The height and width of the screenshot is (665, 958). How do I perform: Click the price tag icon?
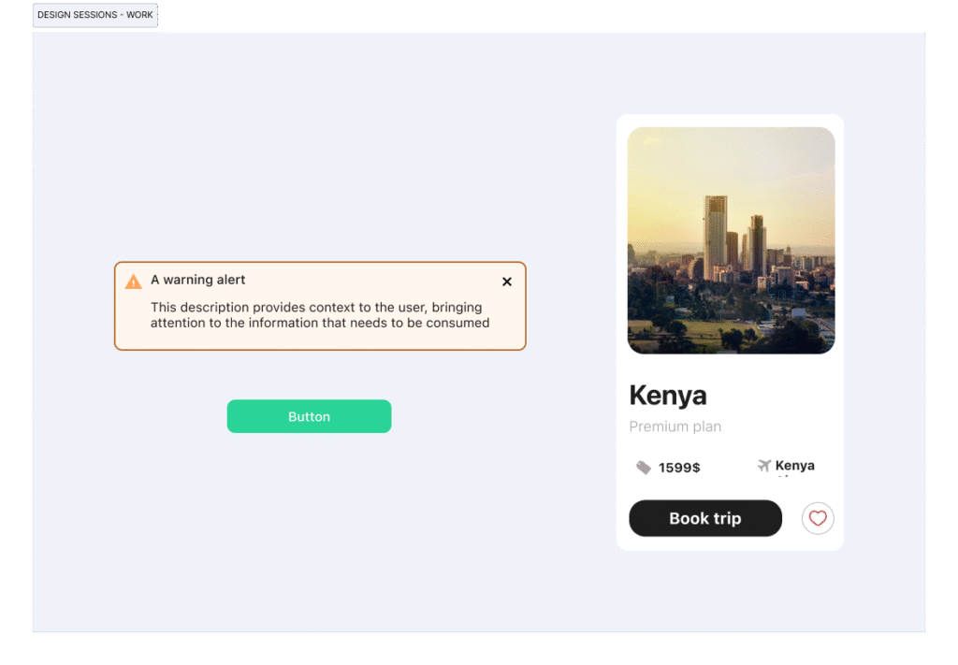(644, 467)
